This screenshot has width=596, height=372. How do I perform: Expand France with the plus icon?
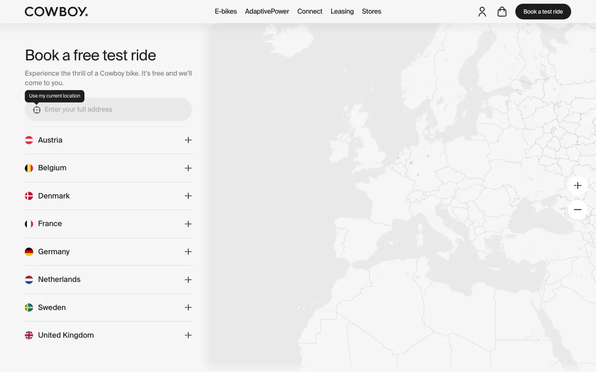188,224
